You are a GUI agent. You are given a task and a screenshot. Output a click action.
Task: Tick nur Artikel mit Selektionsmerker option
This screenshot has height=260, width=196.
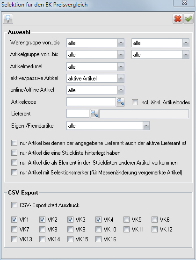[14, 172]
